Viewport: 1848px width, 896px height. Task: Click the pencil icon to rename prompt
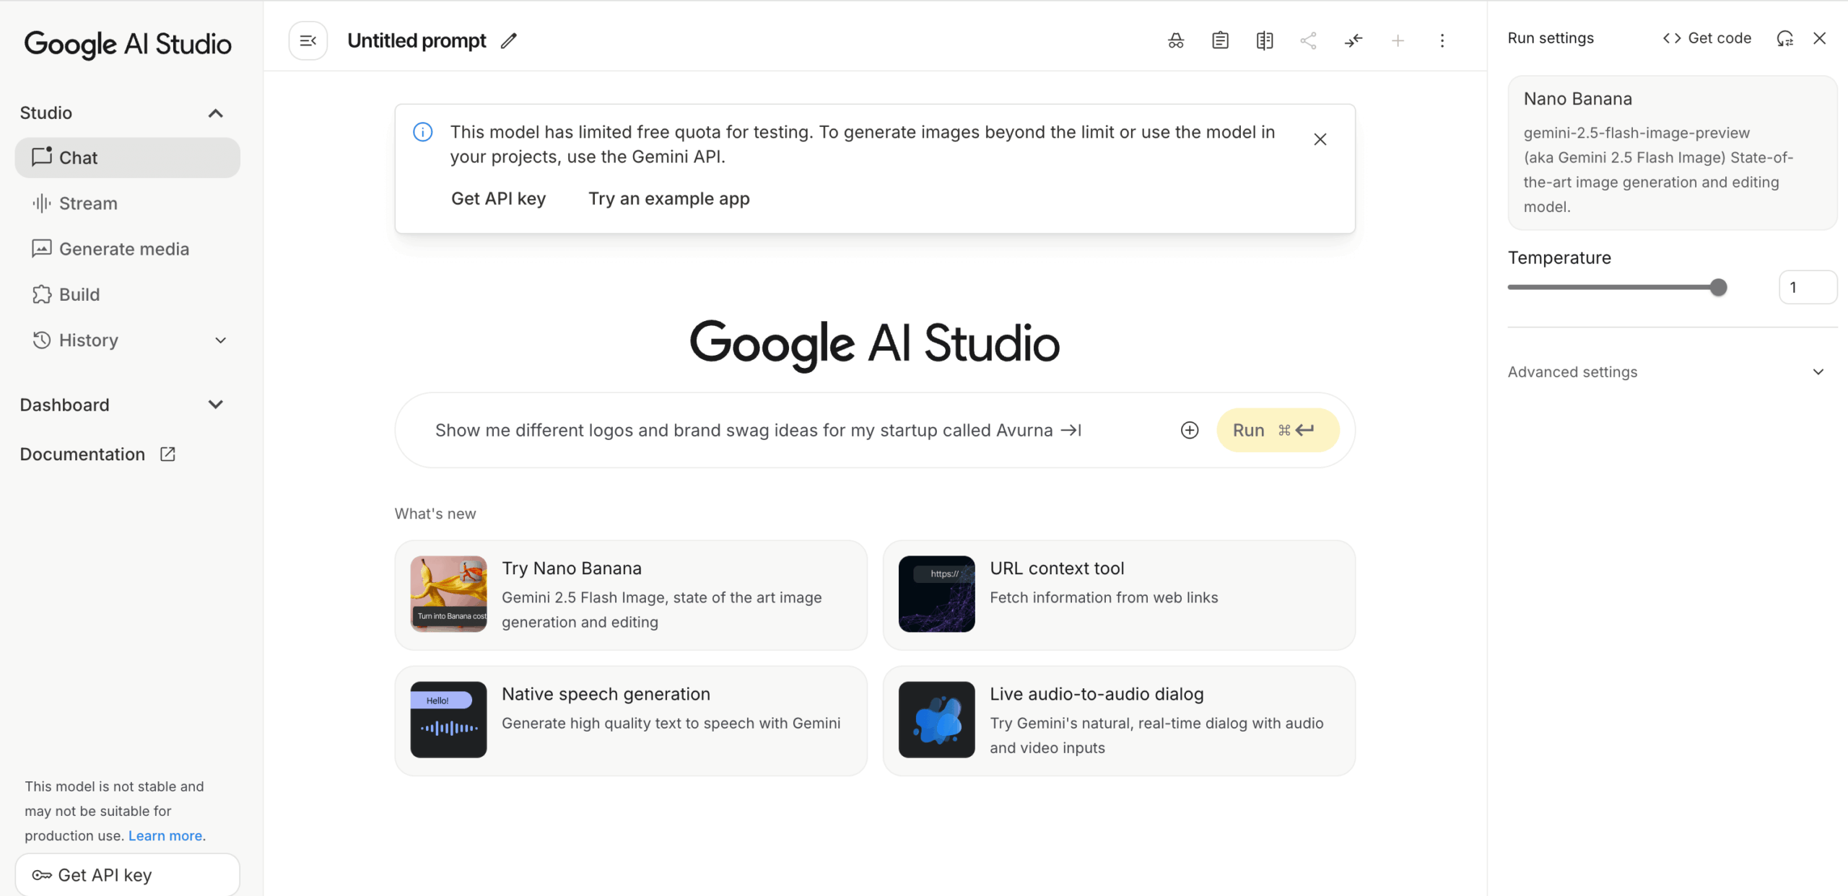tap(509, 40)
